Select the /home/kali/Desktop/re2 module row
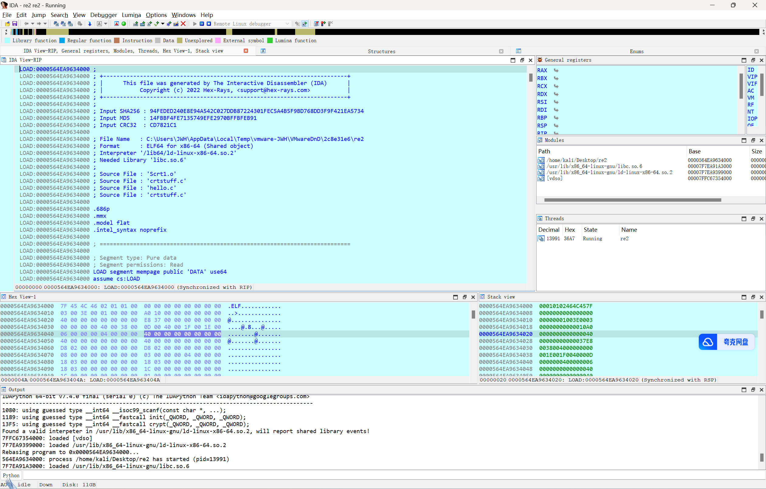 coord(650,160)
